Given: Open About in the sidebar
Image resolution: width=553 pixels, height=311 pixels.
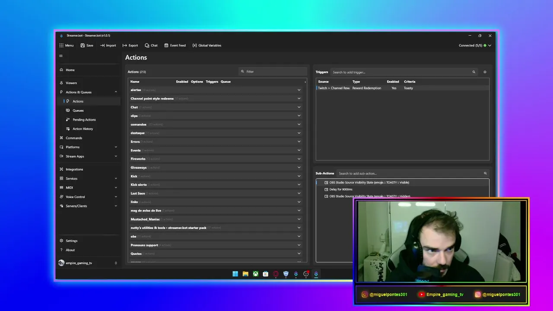Looking at the screenshot, I should click(x=89, y=250).
